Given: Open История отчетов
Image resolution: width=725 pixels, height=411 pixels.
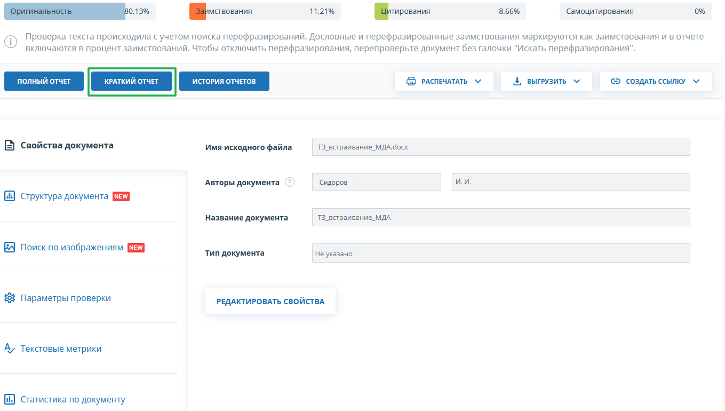Looking at the screenshot, I should 224,81.
